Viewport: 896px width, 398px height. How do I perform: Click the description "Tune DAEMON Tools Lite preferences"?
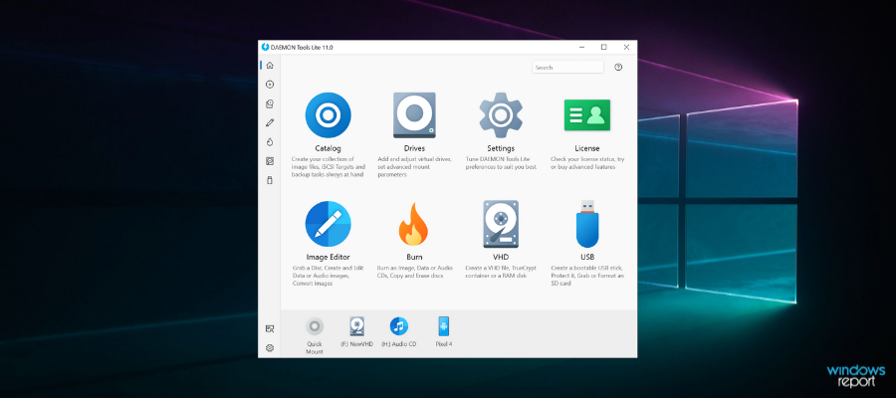(501, 163)
